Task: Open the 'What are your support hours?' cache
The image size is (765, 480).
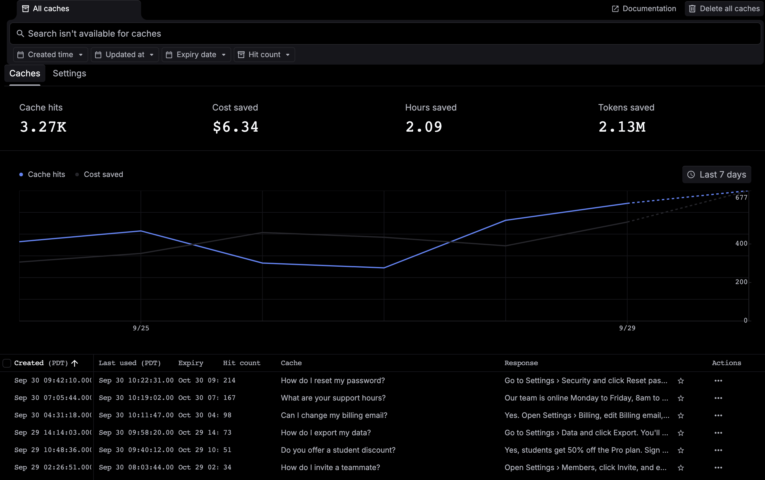Action: 333,398
